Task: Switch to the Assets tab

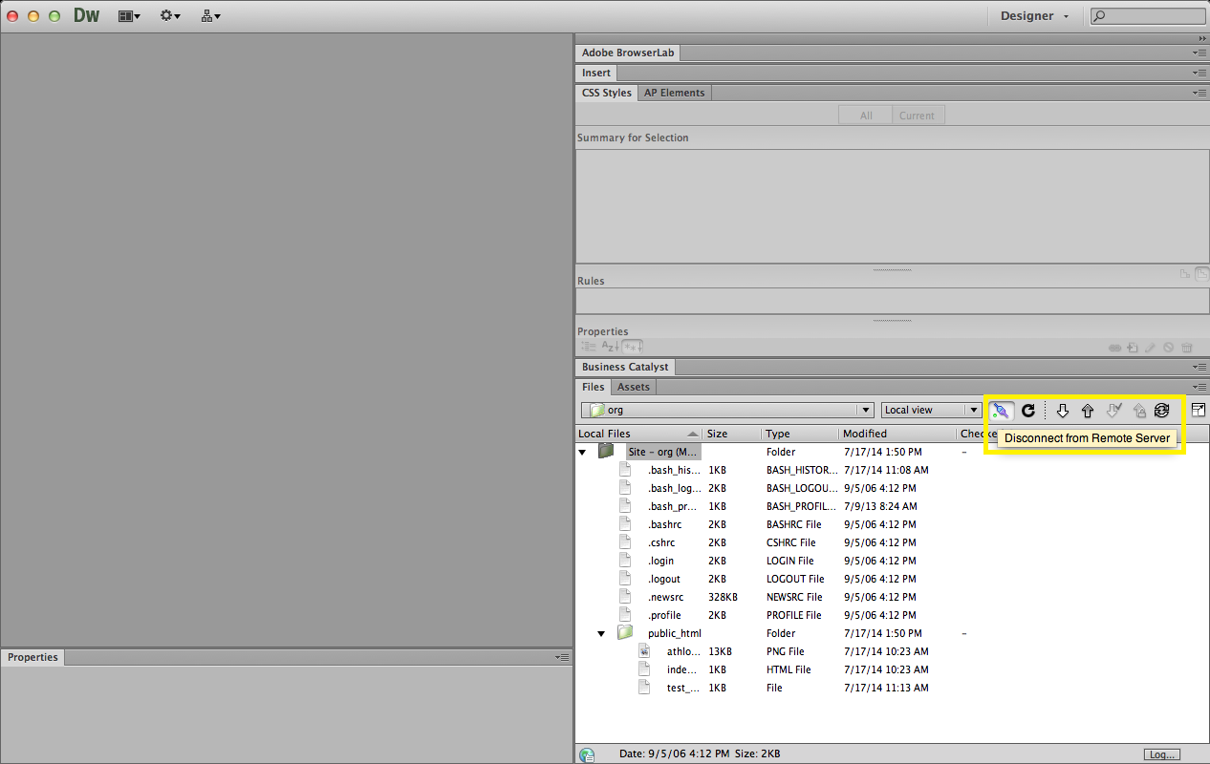Action: pyautogui.click(x=633, y=387)
